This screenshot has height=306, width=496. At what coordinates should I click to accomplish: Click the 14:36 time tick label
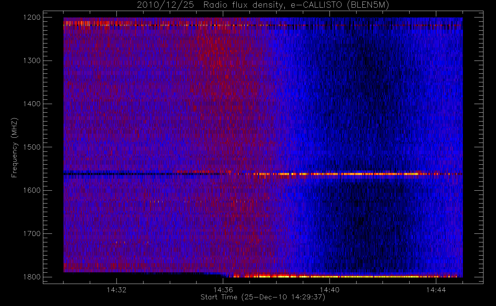[223, 290]
